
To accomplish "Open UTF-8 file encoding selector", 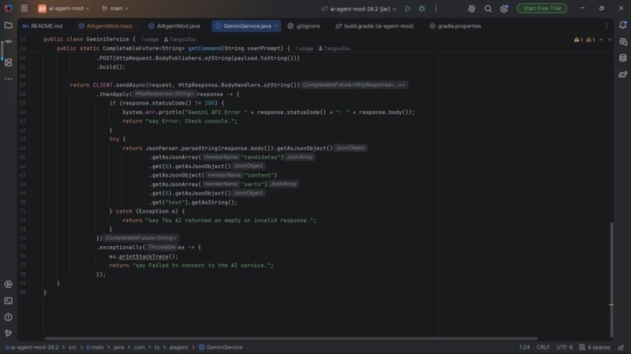I will (564, 347).
